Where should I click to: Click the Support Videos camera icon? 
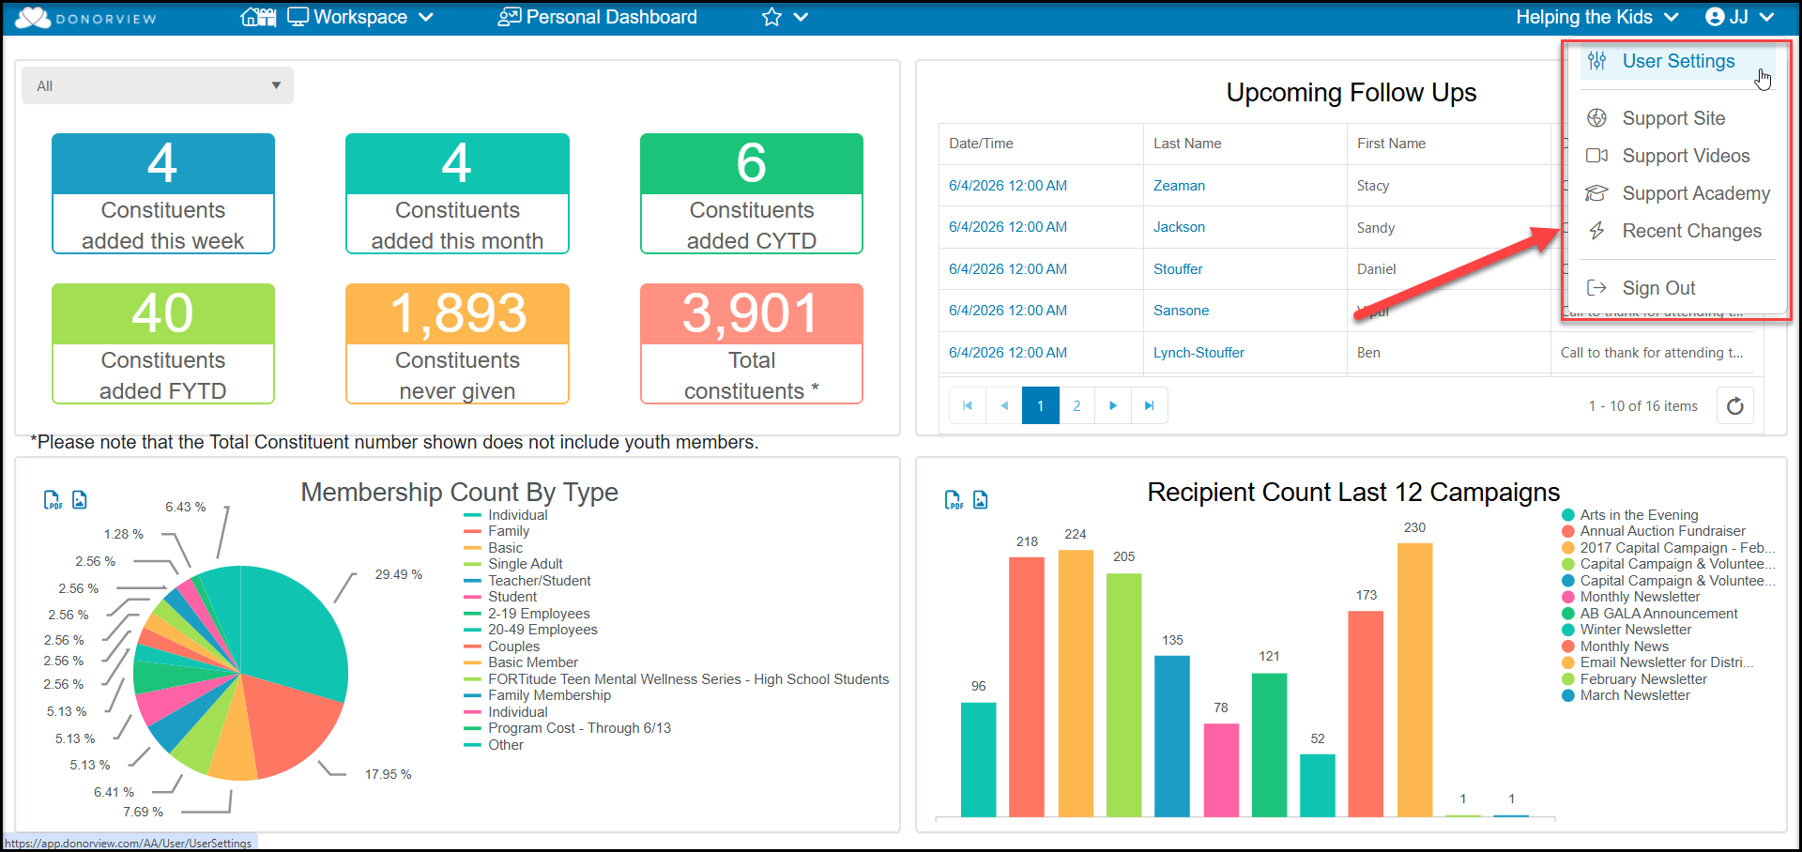pyautogui.click(x=1596, y=156)
